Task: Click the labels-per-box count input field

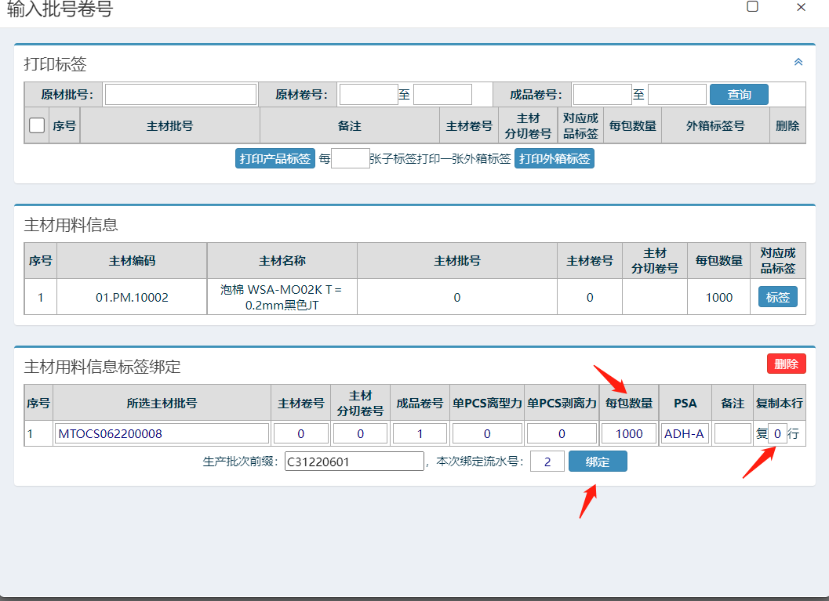Action: pos(351,159)
